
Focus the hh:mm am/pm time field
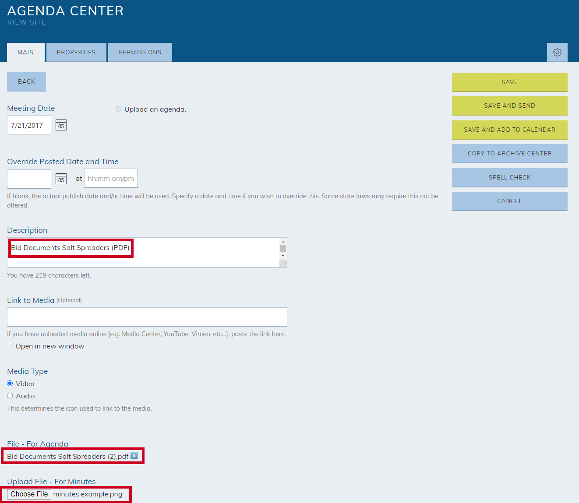[x=111, y=178]
